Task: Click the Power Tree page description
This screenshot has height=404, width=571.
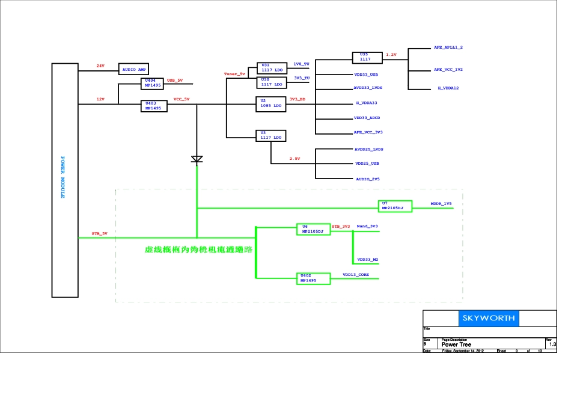Action: (x=456, y=344)
